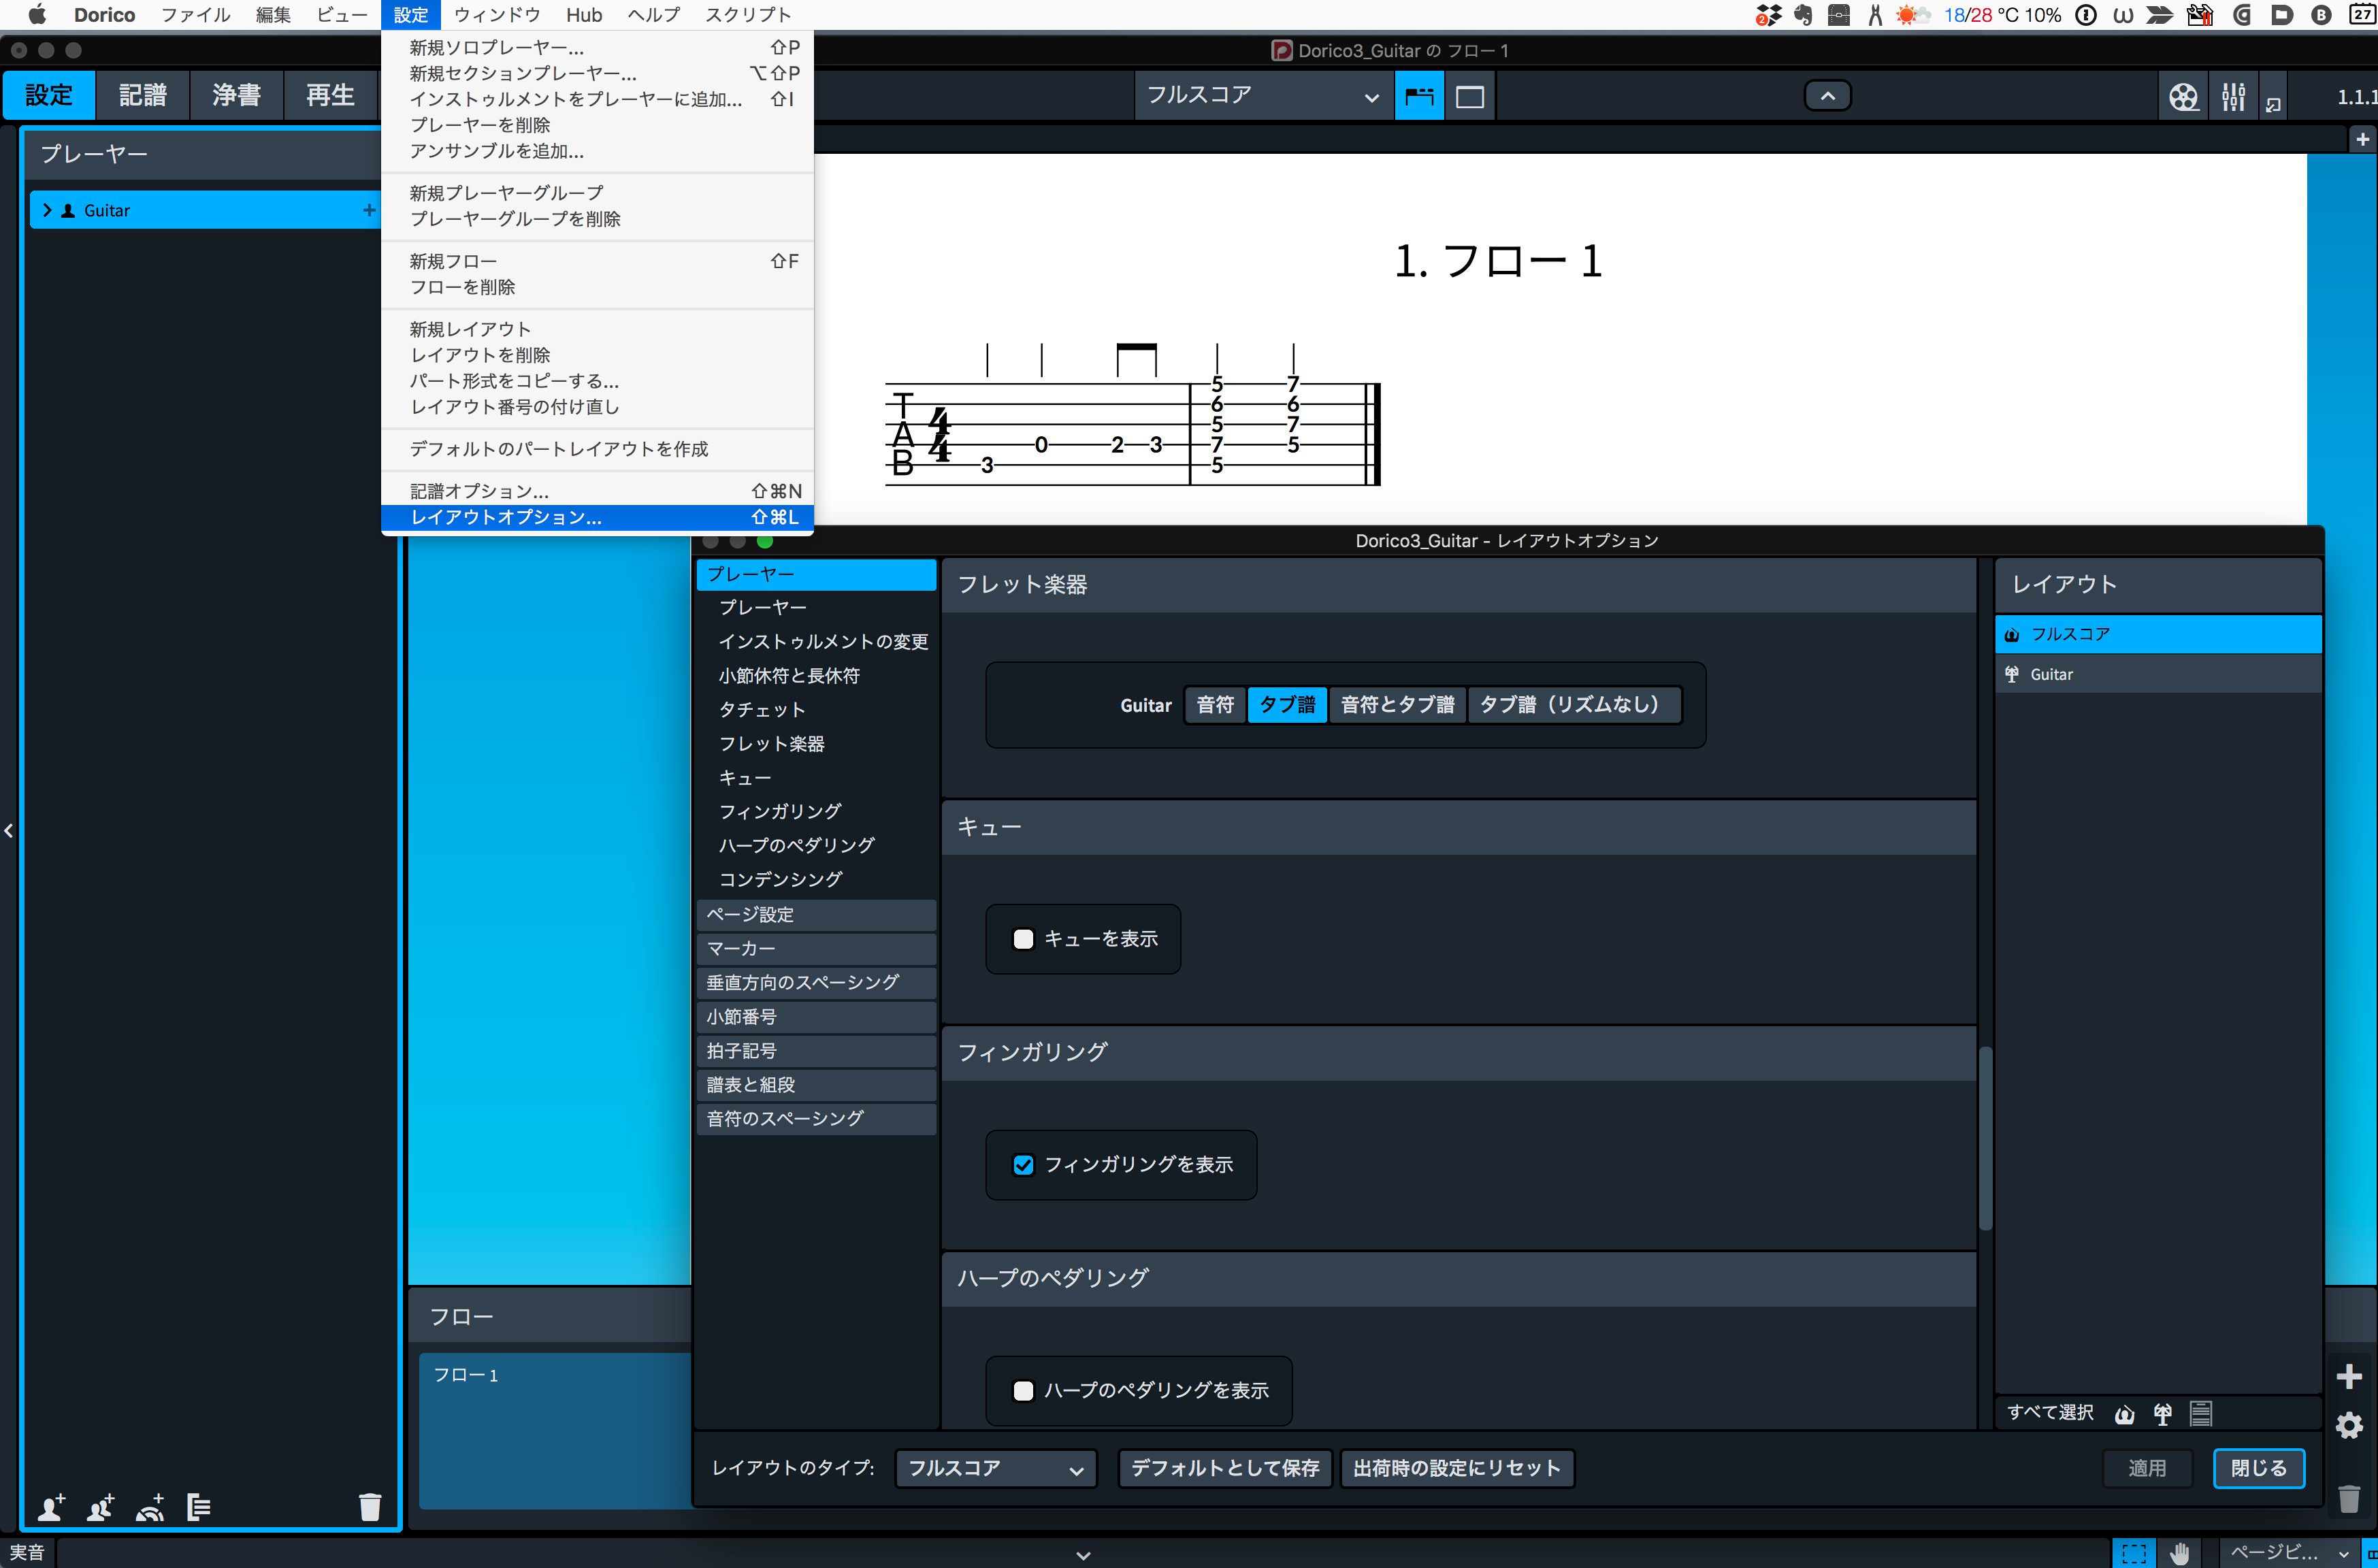The width and height of the screenshot is (2378, 1568).
Task: Click the add section player icon
Action: [x=100, y=1506]
